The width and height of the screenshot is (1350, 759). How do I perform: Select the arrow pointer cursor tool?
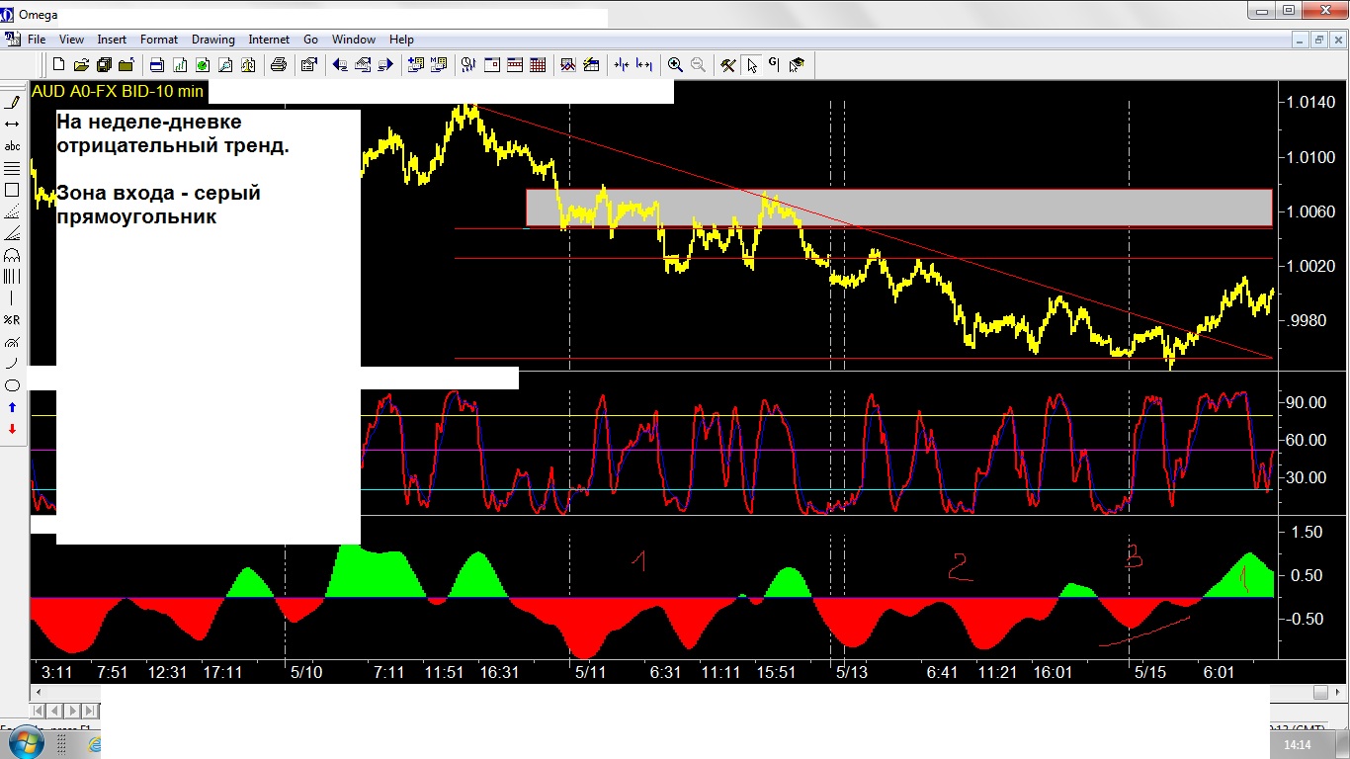click(752, 65)
